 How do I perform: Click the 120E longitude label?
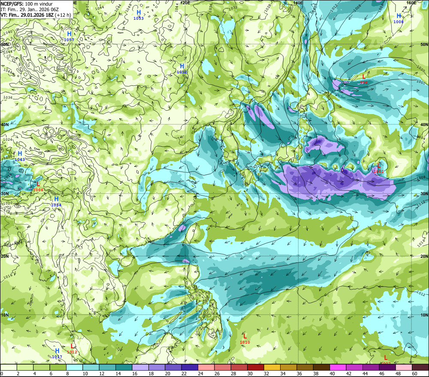point(185,3)
